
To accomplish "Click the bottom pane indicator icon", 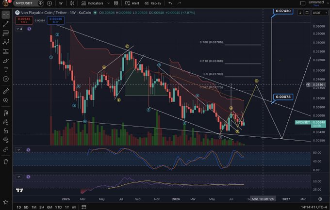I will point(29,177).
